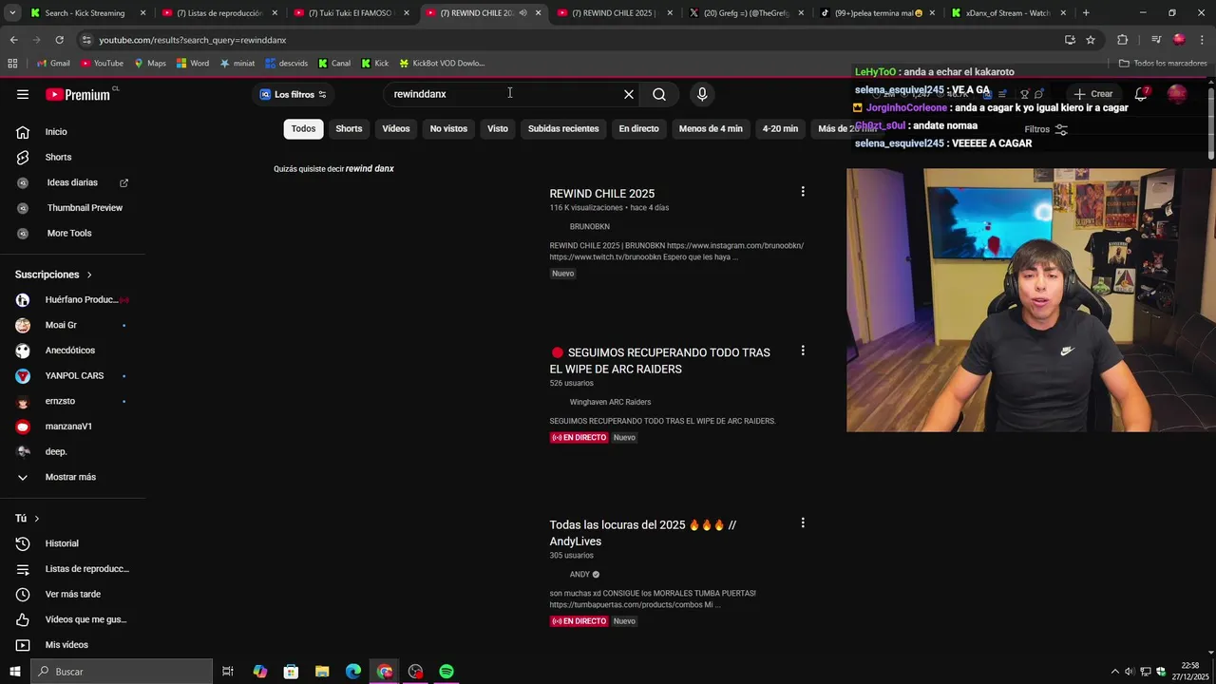Screen dimensions: 1216x684
Task: Select the 4-20 min filter chip
Action: click(780, 128)
